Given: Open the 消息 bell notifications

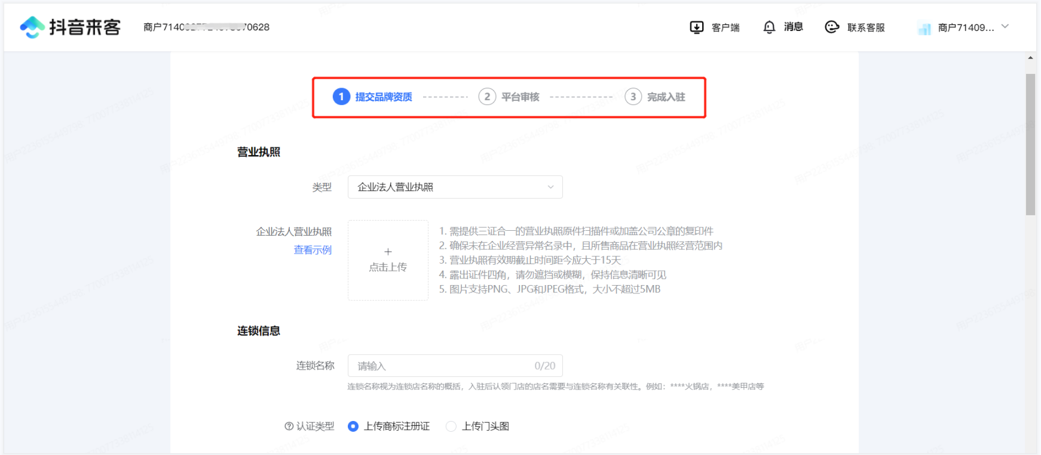Looking at the screenshot, I should pyautogui.click(x=769, y=27).
